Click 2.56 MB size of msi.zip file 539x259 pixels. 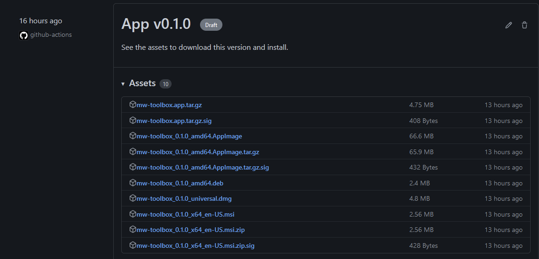421,230
